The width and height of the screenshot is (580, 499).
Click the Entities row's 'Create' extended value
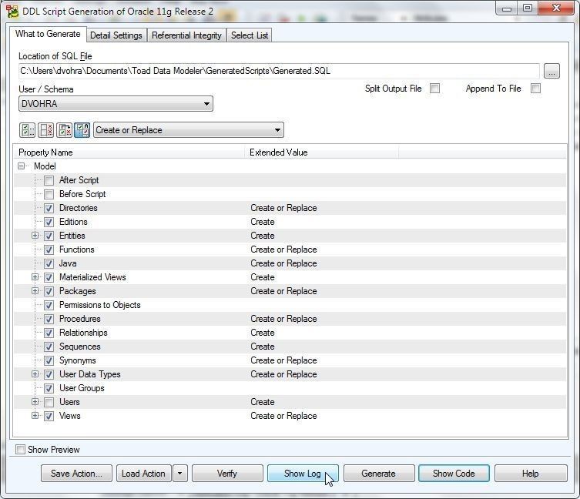[x=263, y=236]
